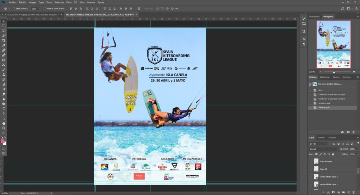Select the Hand tool

4,123
